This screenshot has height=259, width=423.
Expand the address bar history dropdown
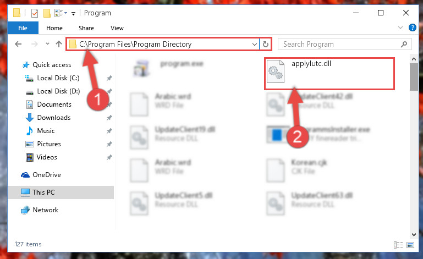click(x=254, y=44)
